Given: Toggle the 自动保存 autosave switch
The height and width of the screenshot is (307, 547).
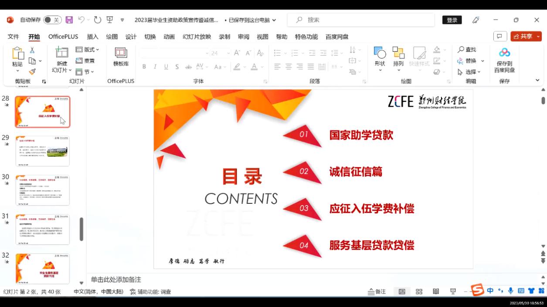Looking at the screenshot, I should [52, 20].
